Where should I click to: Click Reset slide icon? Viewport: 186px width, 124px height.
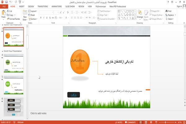tap(32, 15)
